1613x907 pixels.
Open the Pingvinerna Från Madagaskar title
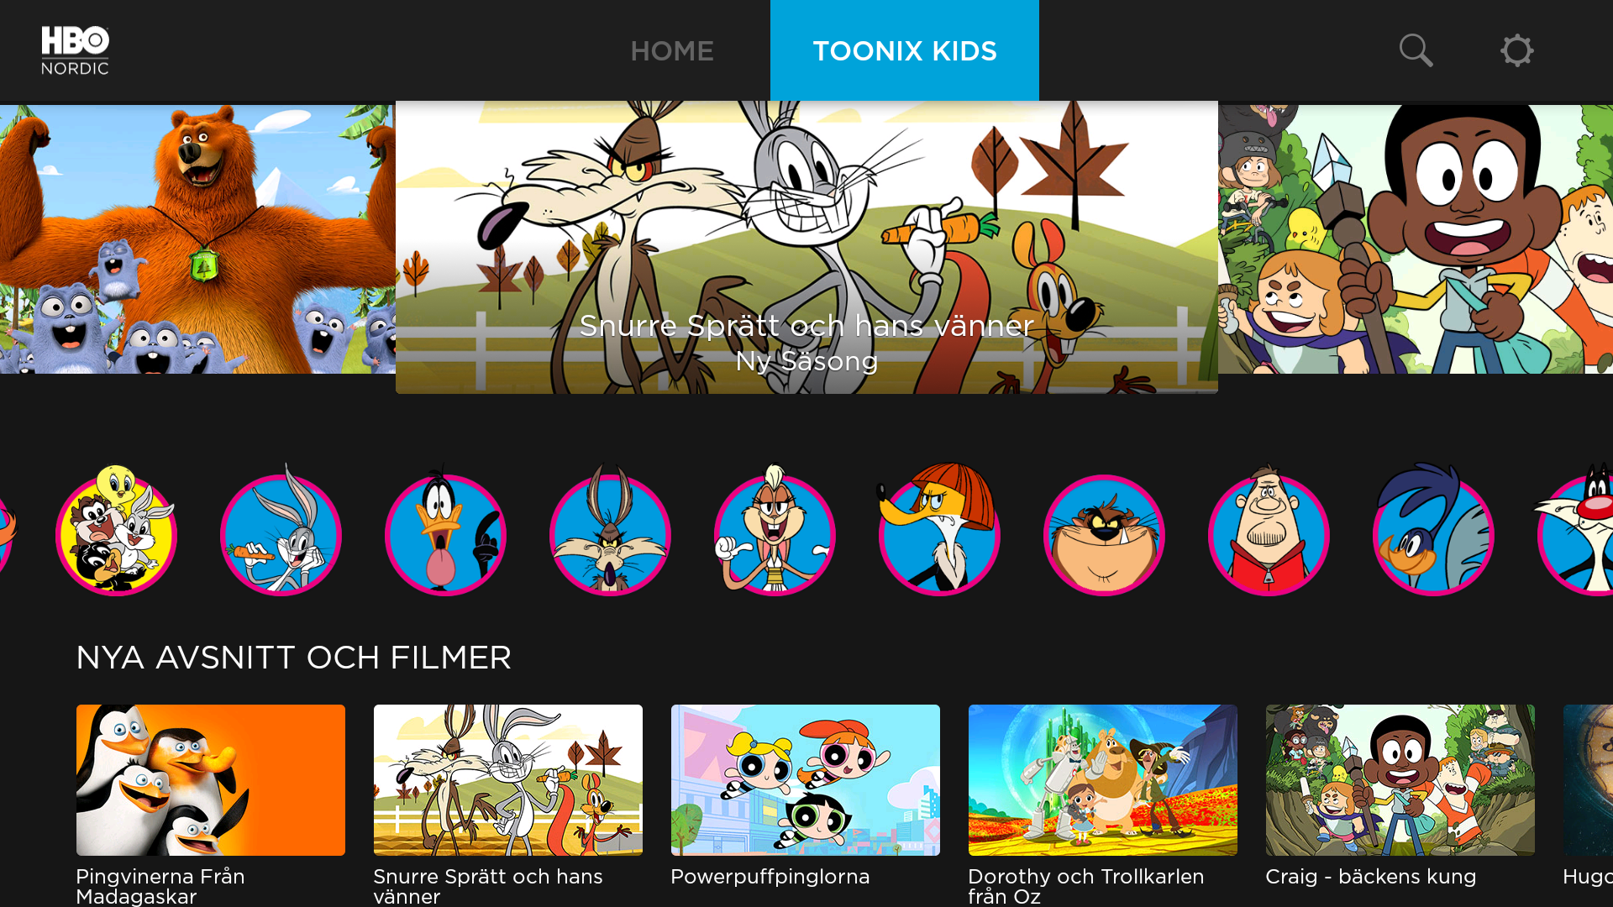point(211,805)
